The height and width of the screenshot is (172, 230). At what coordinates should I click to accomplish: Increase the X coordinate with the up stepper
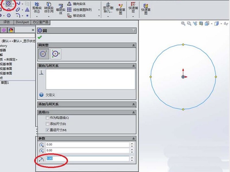pos(132,143)
